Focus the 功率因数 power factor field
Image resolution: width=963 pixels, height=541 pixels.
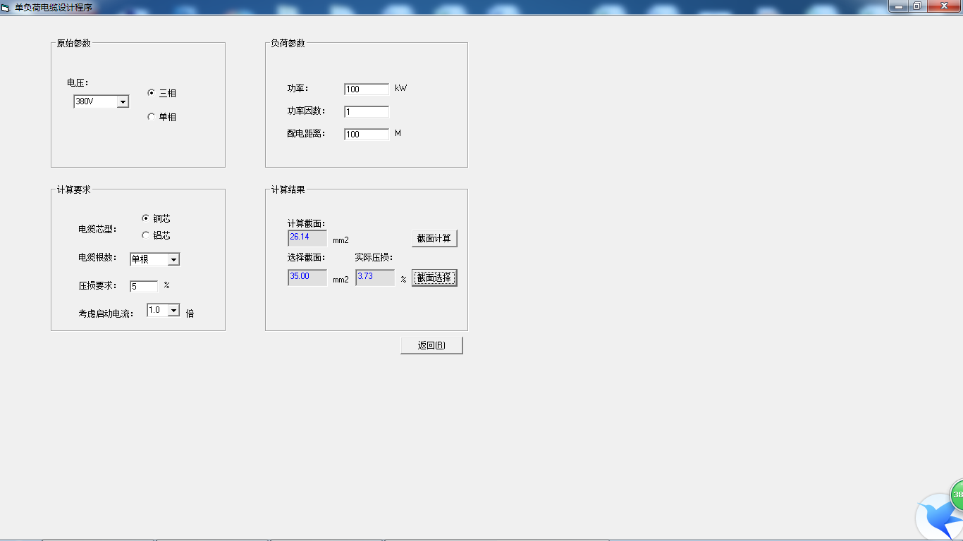tap(367, 112)
